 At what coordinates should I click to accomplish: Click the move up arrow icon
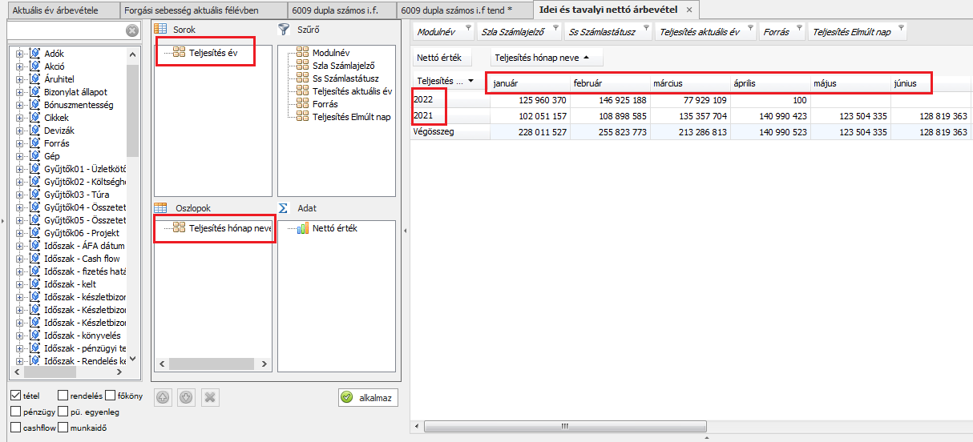163,397
